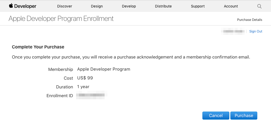Click the Developer wordmark in the header

25,6
